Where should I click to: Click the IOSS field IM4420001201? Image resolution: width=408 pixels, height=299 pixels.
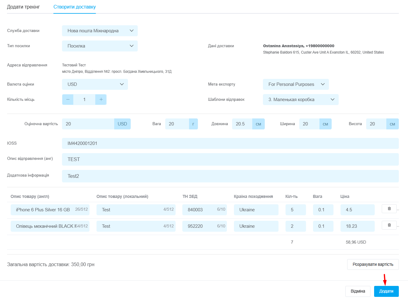(x=230, y=143)
